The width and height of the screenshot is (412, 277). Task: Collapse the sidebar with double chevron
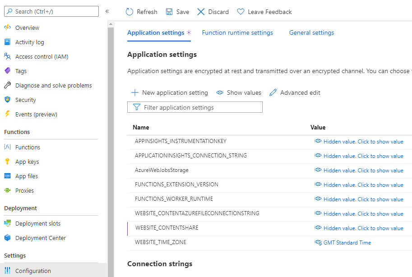tap(107, 11)
